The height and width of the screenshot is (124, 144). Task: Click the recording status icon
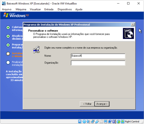click(110, 121)
